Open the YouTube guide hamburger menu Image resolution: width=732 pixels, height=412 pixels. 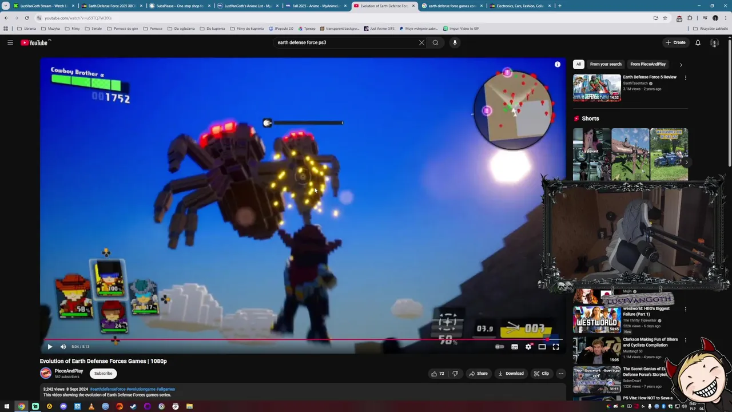coord(10,42)
